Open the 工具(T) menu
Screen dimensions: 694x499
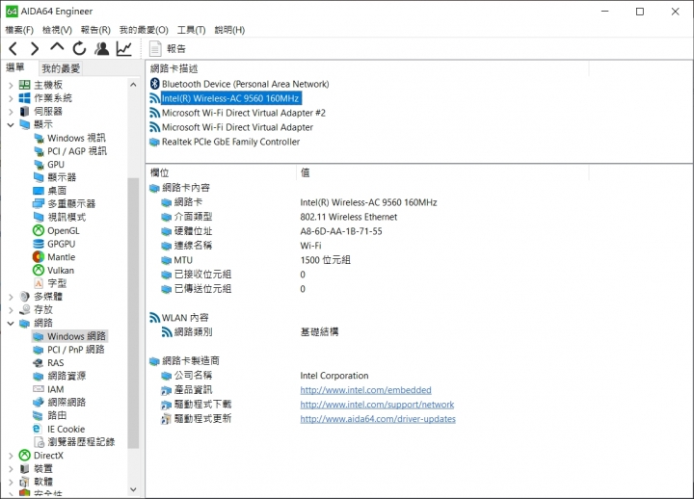(191, 30)
